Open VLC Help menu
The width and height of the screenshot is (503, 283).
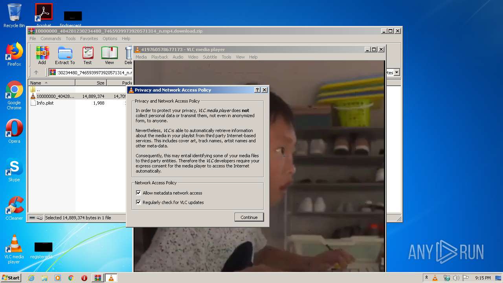tap(253, 57)
